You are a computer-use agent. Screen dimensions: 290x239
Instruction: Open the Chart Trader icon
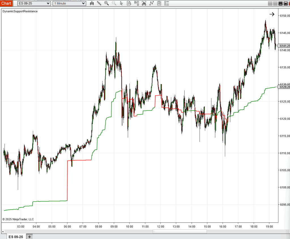(137, 3)
